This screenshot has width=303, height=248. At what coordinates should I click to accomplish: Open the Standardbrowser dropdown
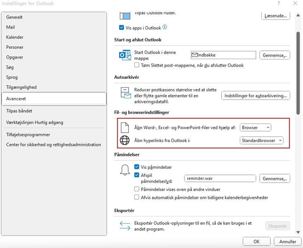coord(261,141)
